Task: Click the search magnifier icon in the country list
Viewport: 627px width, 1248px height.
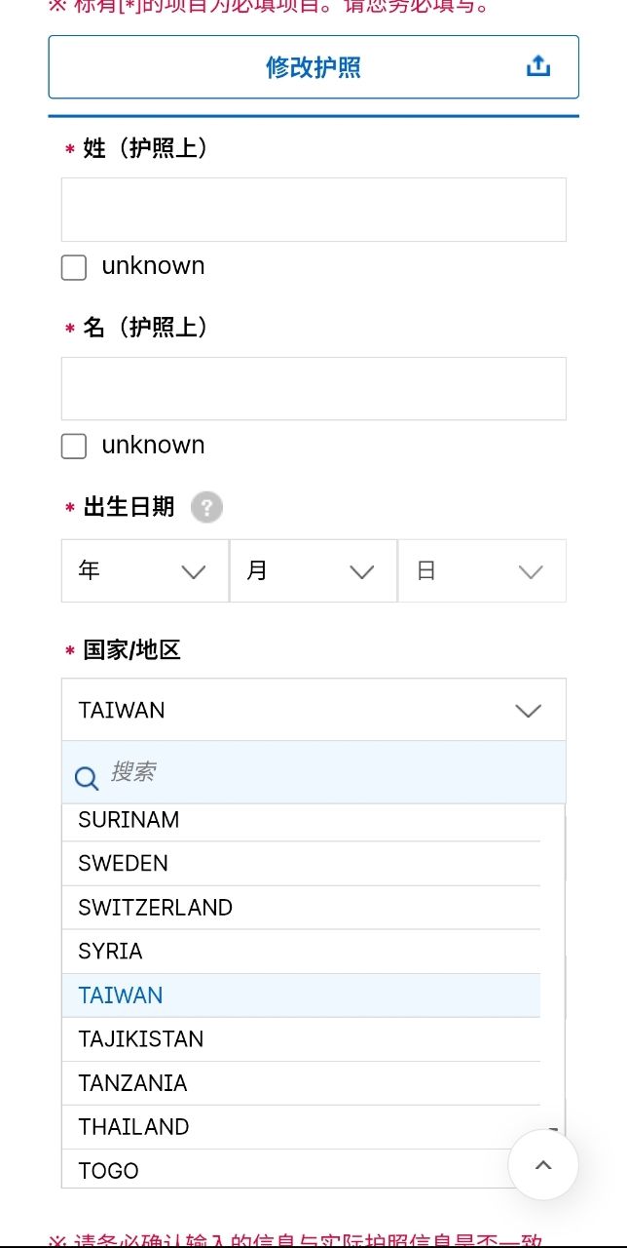Action: (87, 777)
